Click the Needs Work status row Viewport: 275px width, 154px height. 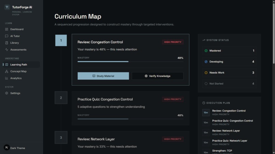click(x=229, y=73)
